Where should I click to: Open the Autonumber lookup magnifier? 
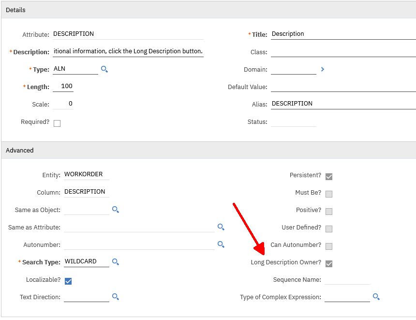(x=221, y=244)
